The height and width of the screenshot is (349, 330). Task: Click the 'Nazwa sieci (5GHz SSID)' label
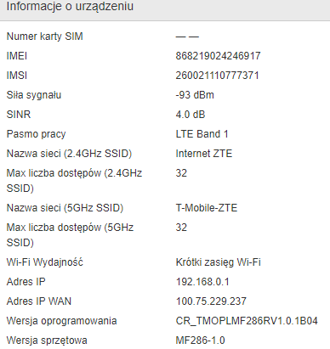pos(65,208)
